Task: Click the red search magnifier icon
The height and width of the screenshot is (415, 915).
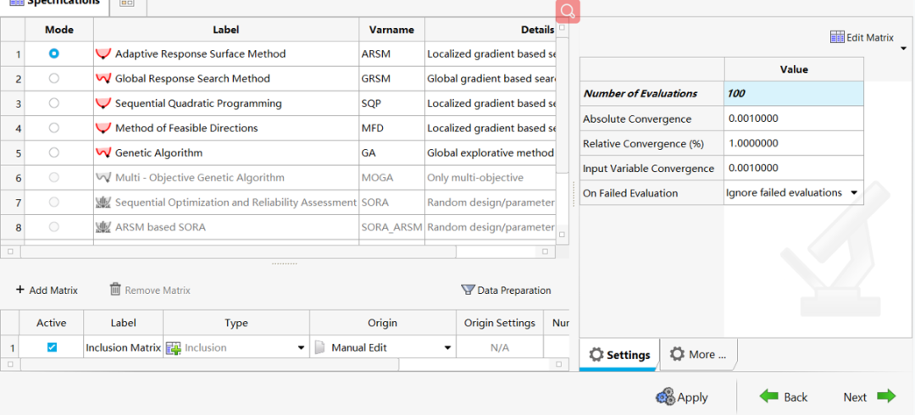Action: pyautogui.click(x=568, y=11)
